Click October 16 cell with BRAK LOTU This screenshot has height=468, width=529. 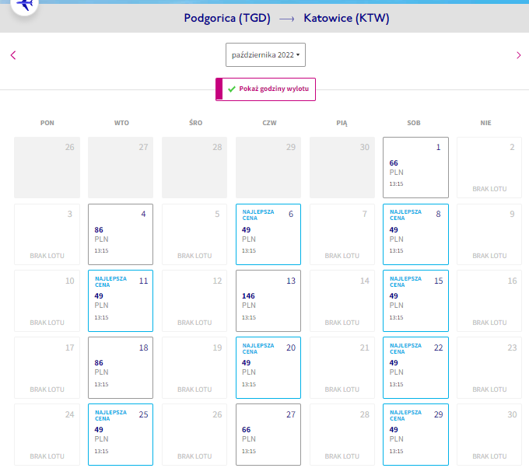(x=489, y=301)
